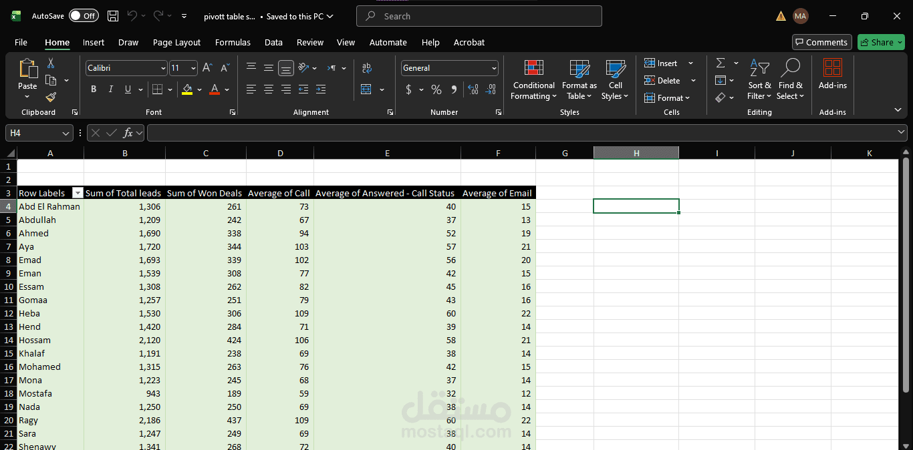Switch to the Automate tab
Screen dimensions: 913x450
click(x=388, y=42)
